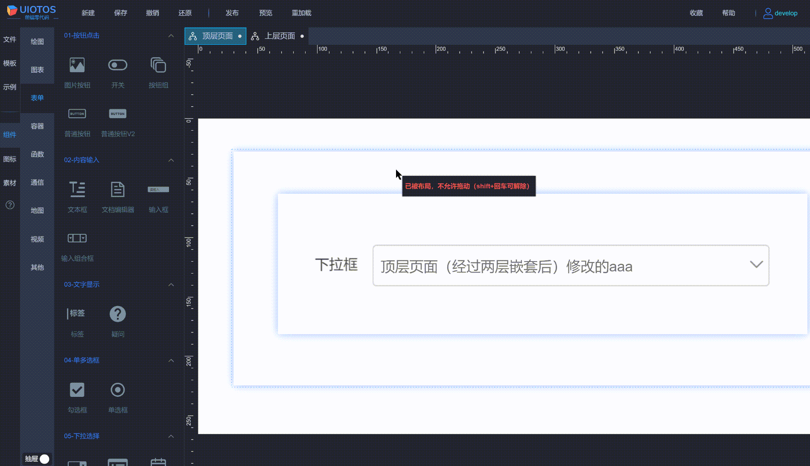Select the 疑问 question mark component
Viewport: 810px width, 466px height.
(x=118, y=314)
